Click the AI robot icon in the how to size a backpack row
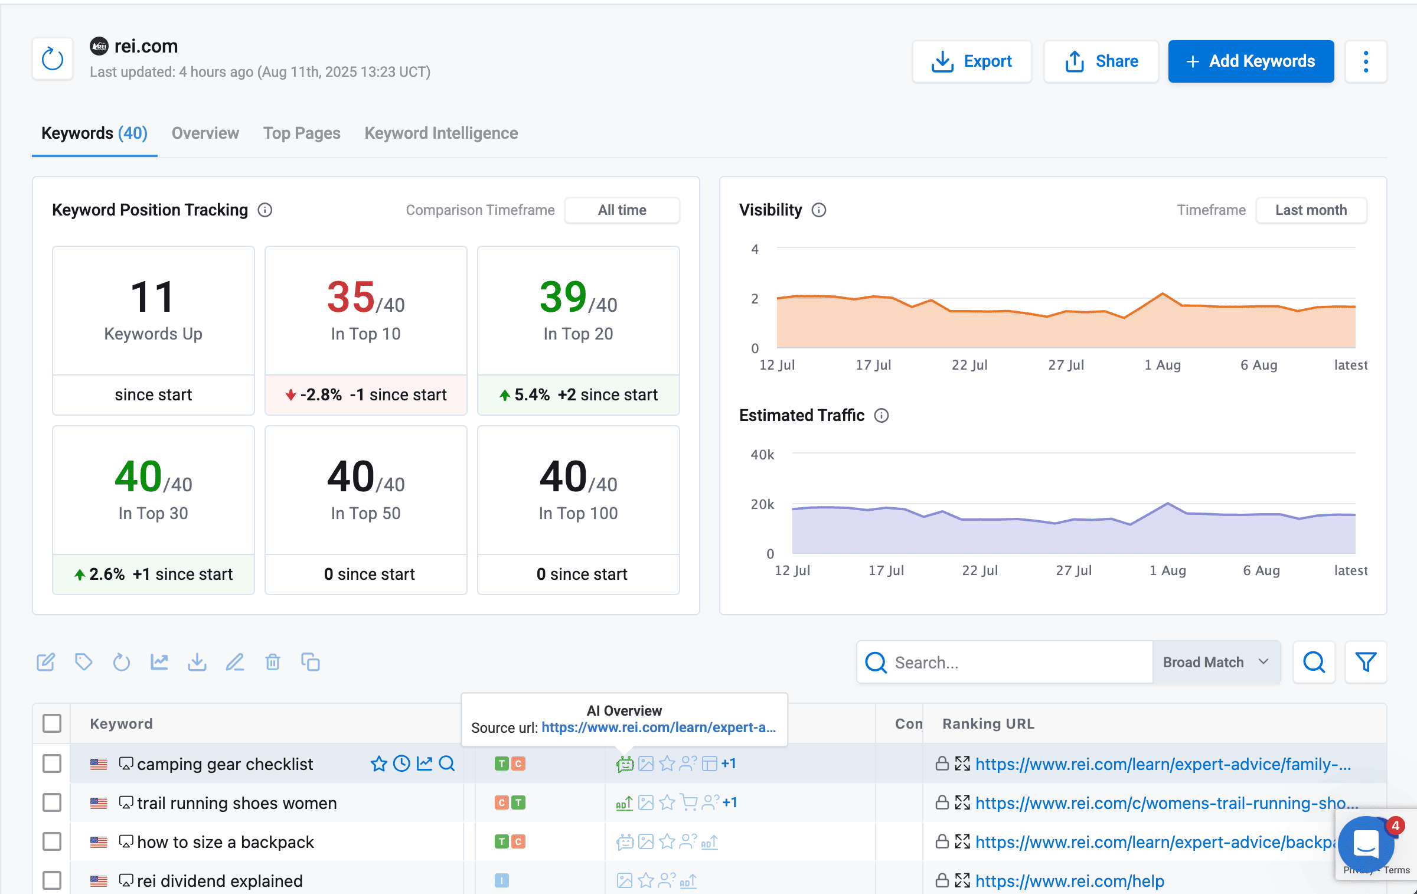 625,841
